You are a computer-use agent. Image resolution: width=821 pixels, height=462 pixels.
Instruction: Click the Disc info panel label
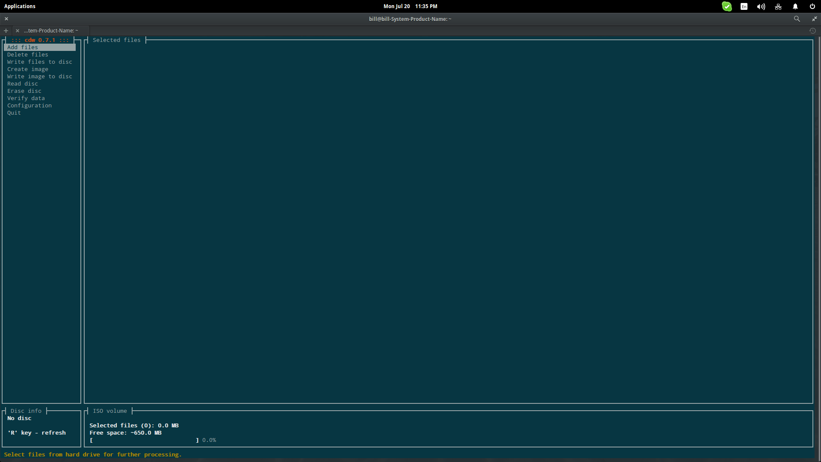tap(26, 411)
